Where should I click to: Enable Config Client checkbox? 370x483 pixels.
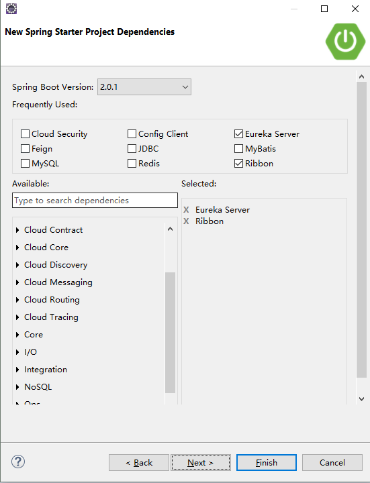pyautogui.click(x=132, y=134)
